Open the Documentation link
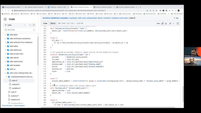The image size is (201, 113). 8,105
